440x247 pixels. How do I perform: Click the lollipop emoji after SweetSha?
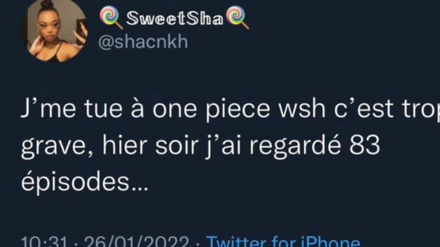point(237,17)
